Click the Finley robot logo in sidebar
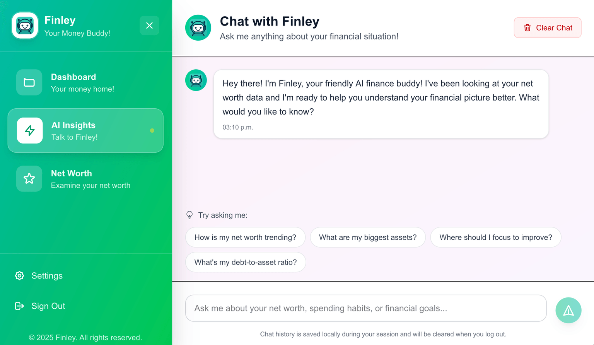This screenshot has width=594, height=345. (25, 26)
